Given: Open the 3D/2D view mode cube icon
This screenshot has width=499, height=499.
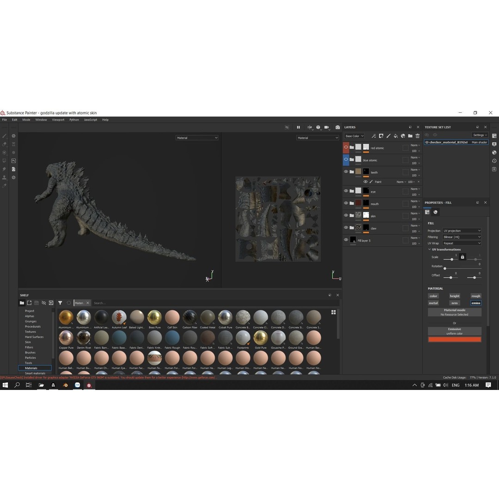Looking at the screenshot, I should pyautogui.click(x=318, y=128).
